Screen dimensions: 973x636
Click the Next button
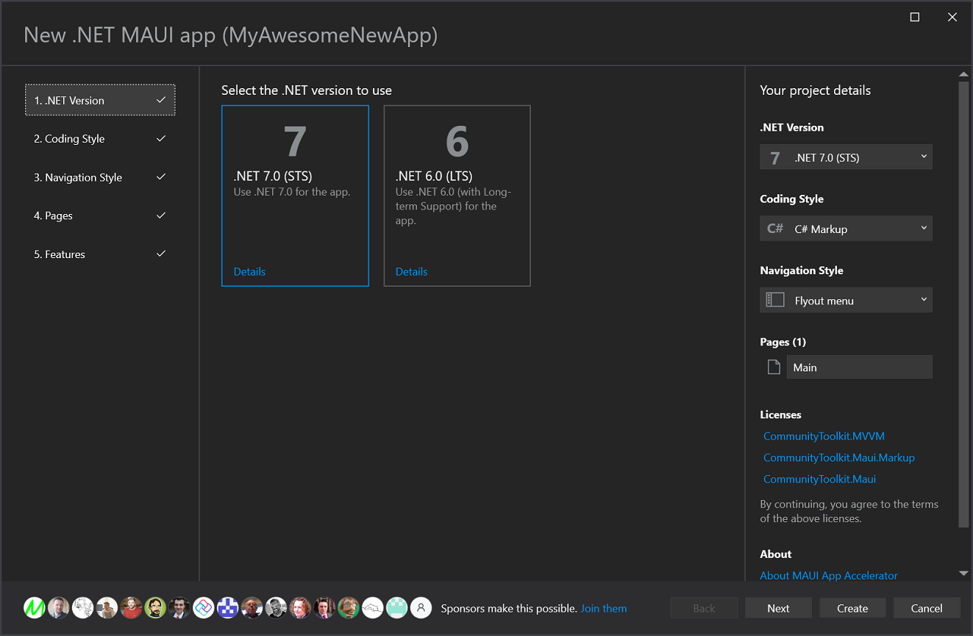pyautogui.click(x=778, y=608)
